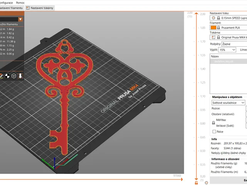Toggle the scale proportion lock next to Měřítka
The width and height of the screenshot is (247, 185).
(x=213, y=123)
